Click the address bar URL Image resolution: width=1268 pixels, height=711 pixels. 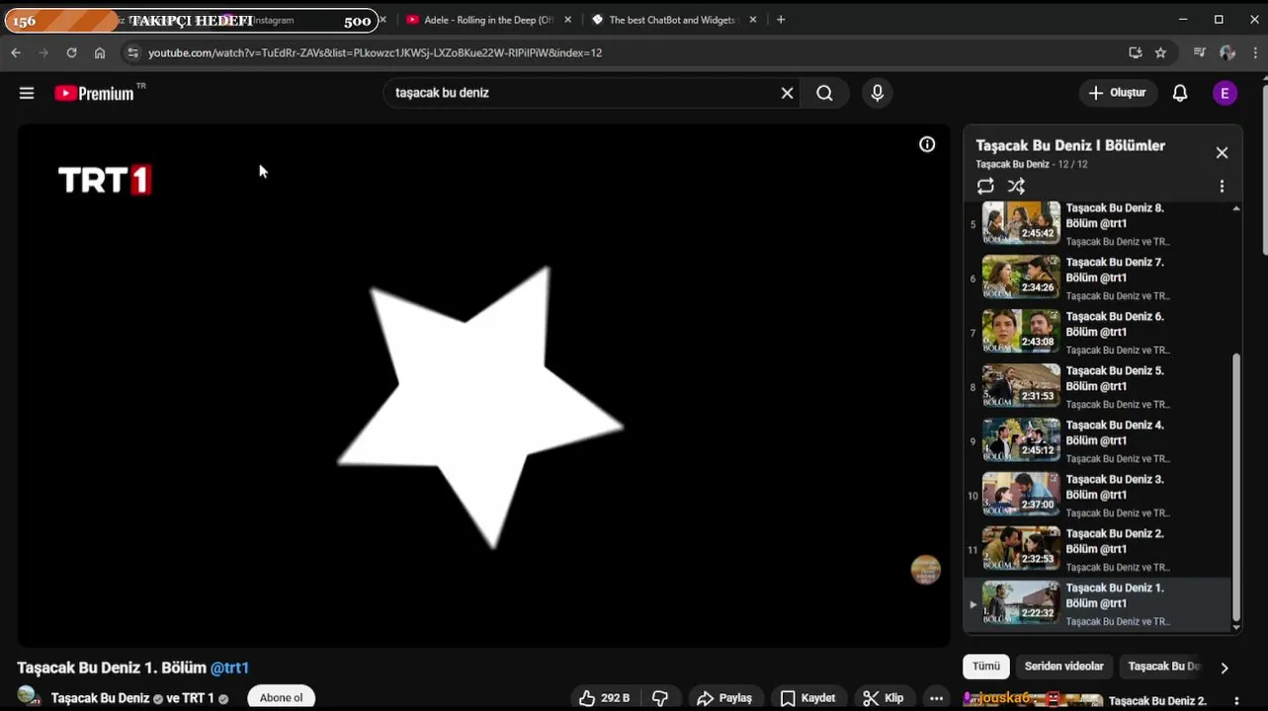376,52
